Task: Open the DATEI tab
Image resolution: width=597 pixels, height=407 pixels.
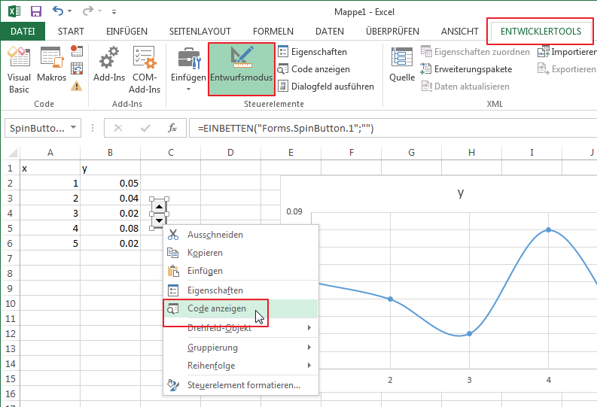Action: pos(23,31)
